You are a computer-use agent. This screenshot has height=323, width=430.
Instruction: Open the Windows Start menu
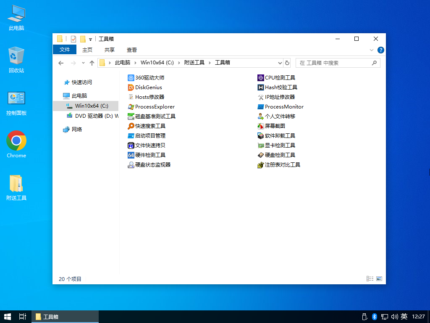[x=8, y=317]
